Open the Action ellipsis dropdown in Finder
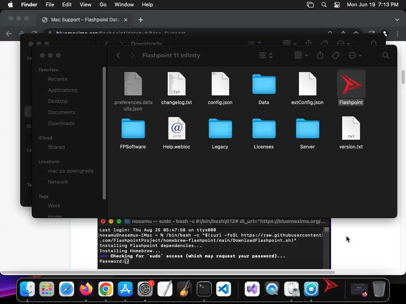Screen dimensions: 406x304 point(355,55)
